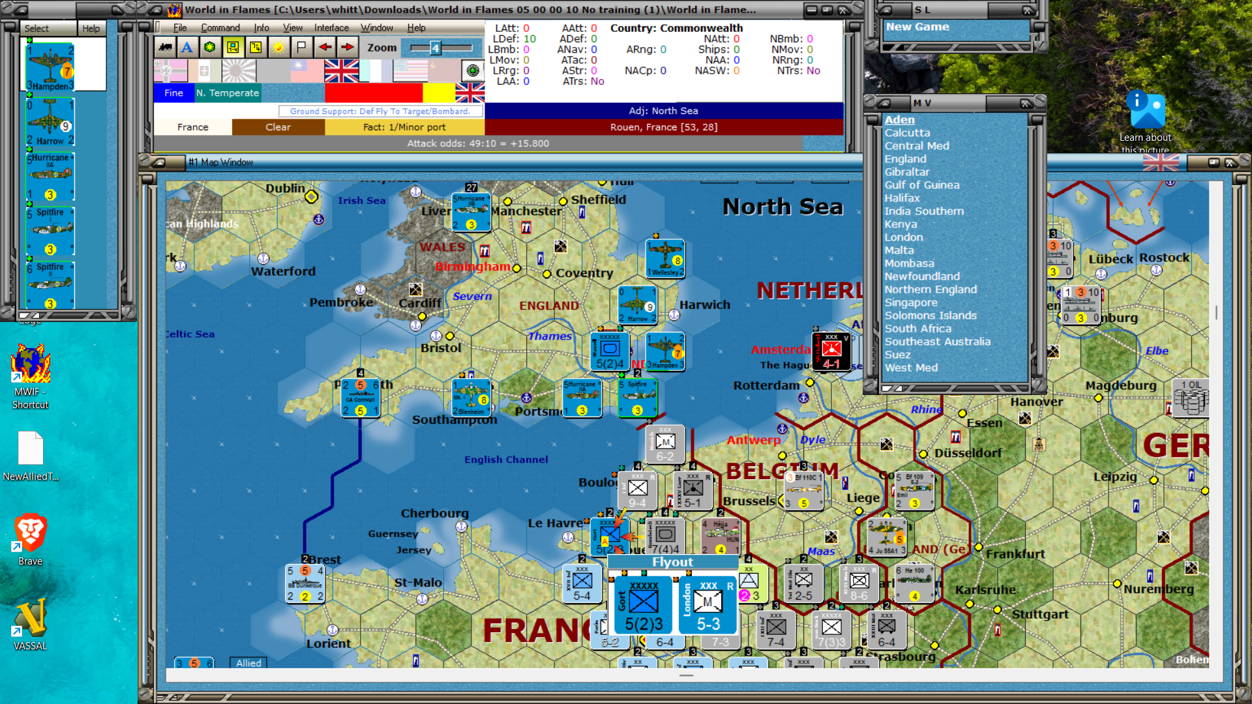Open the Command menu
1252x704 pixels.
click(x=220, y=27)
